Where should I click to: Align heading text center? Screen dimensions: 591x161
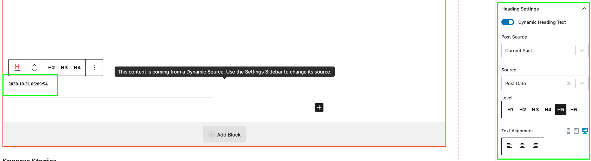[522, 146]
